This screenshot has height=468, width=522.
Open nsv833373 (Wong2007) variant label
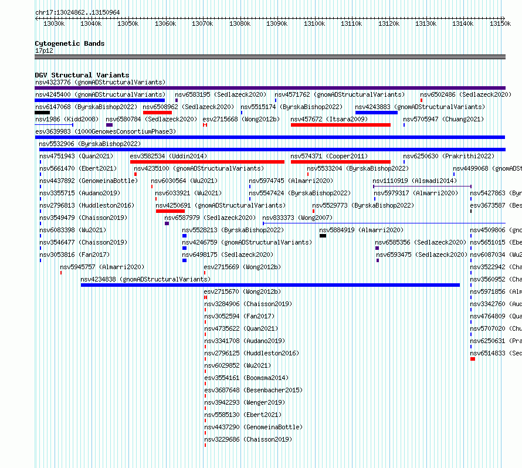coord(297,218)
